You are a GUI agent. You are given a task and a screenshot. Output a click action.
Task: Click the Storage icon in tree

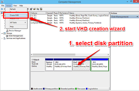(5, 33)
